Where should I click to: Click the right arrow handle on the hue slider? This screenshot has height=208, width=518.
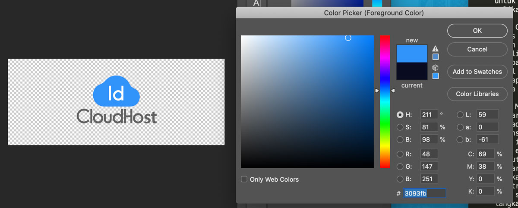pyautogui.click(x=393, y=91)
